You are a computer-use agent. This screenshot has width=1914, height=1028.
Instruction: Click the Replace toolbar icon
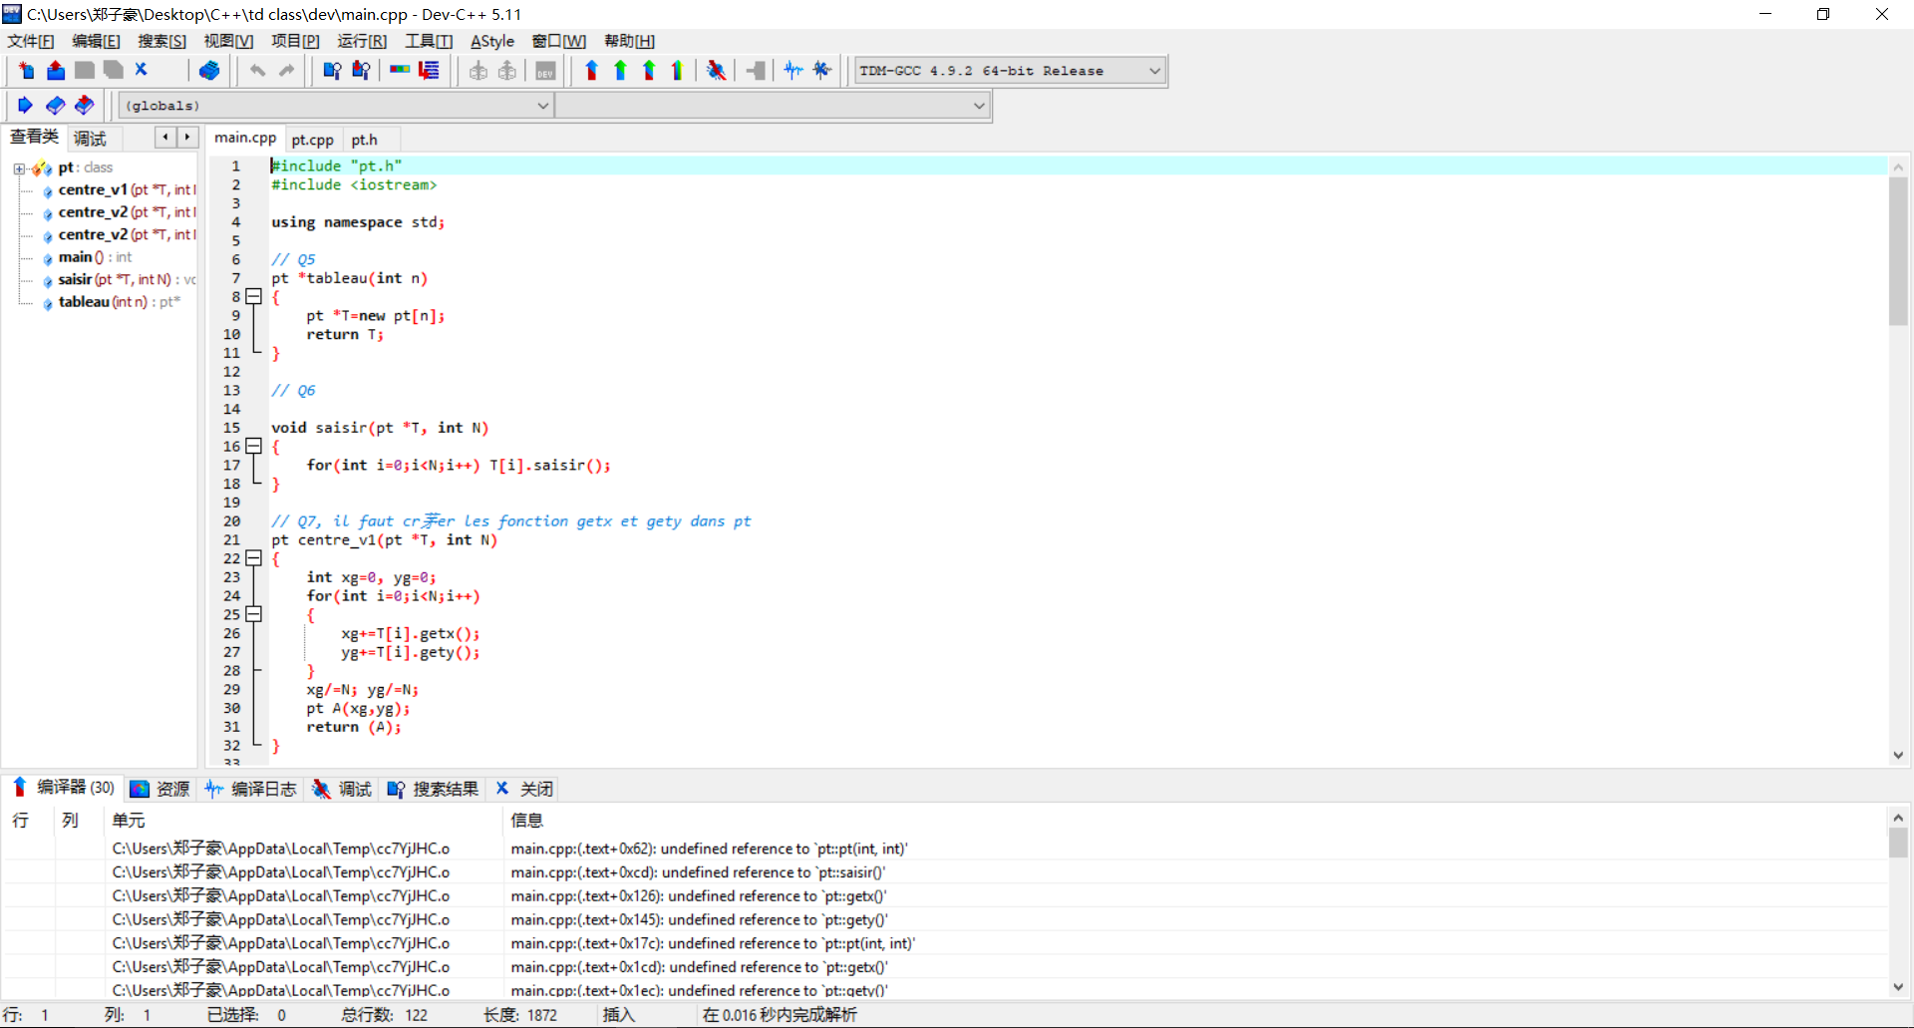pos(362,71)
